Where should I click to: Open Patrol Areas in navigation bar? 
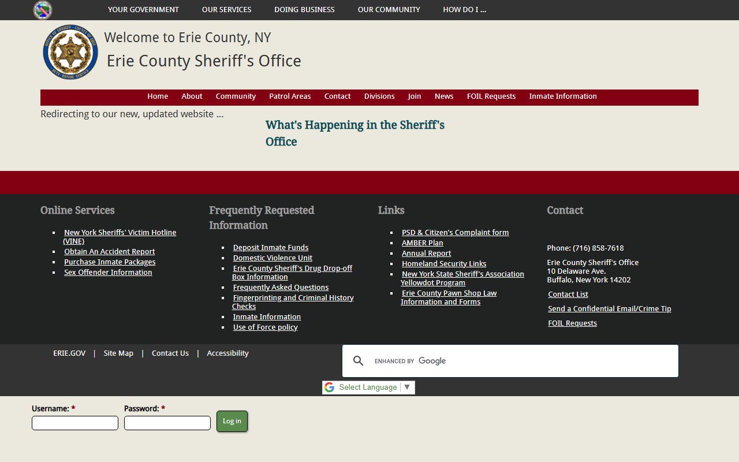point(290,96)
